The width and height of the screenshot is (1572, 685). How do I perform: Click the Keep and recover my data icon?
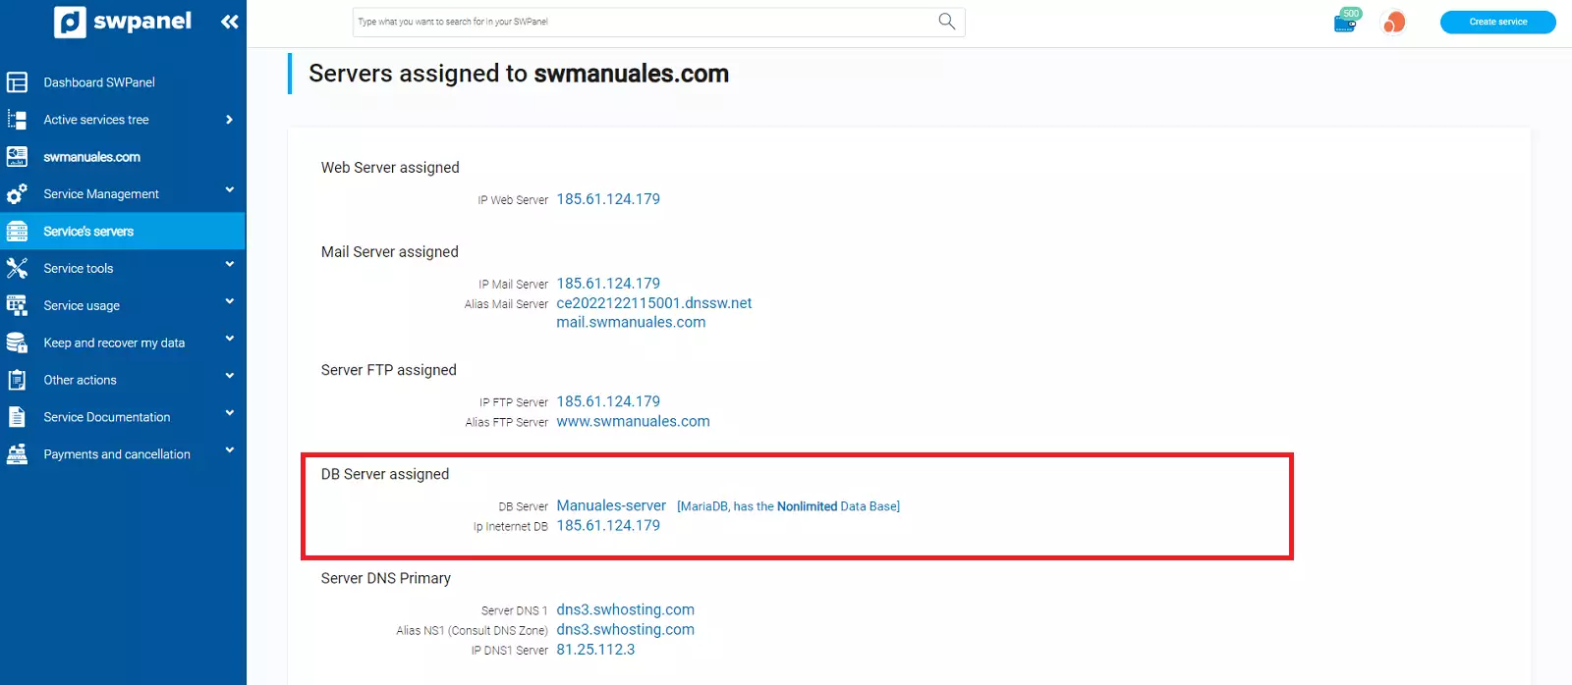[17, 342]
